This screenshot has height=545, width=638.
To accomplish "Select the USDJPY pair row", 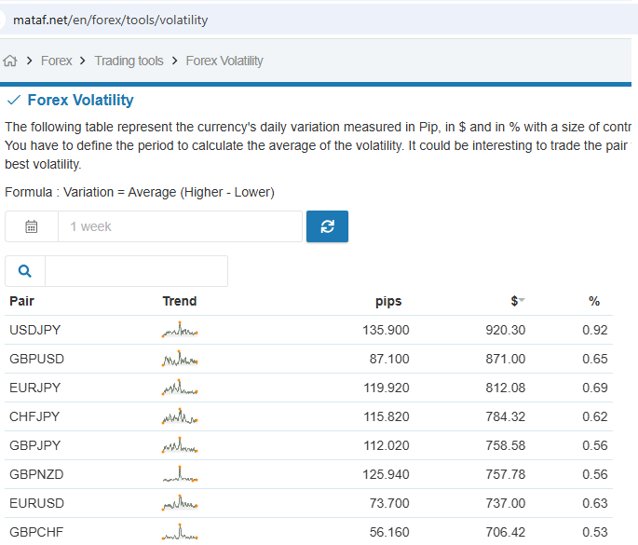I will (x=309, y=330).
